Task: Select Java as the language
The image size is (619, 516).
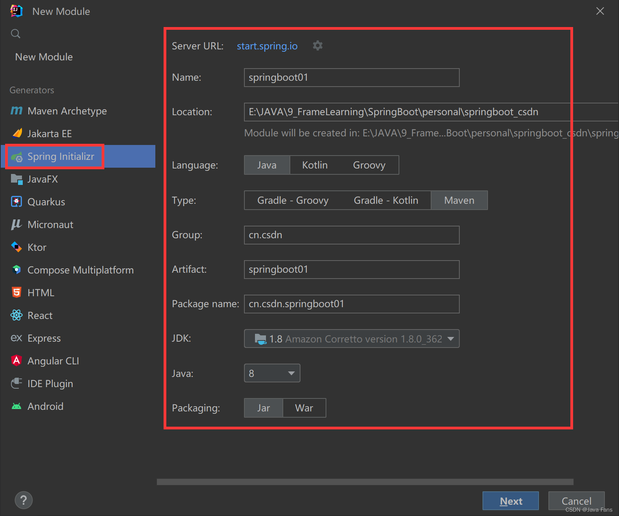Action: [267, 165]
